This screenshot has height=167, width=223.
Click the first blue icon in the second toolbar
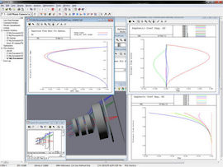[74, 14]
